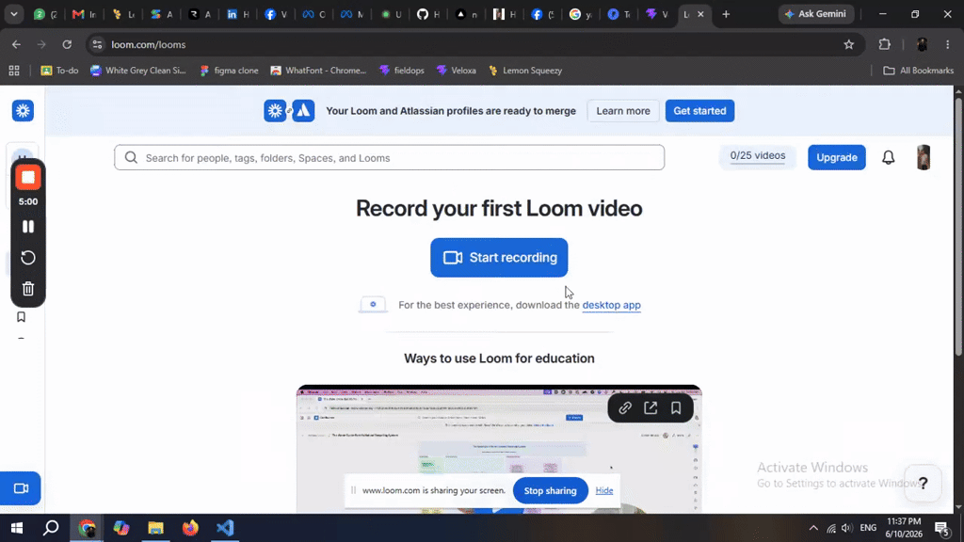
Task: Click the Wi-Fi network tray icon
Action: pyautogui.click(x=830, y=528)
